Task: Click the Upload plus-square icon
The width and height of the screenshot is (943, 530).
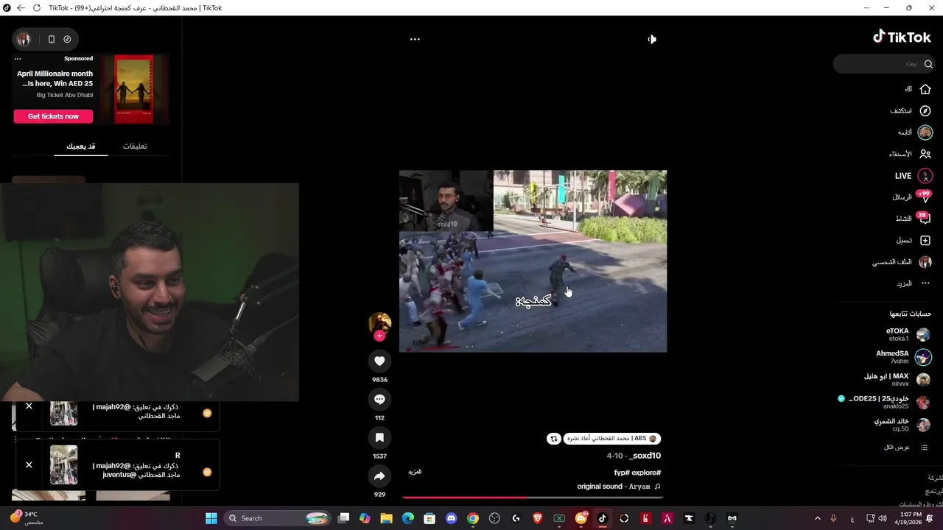Action: (x=925, y=241)
